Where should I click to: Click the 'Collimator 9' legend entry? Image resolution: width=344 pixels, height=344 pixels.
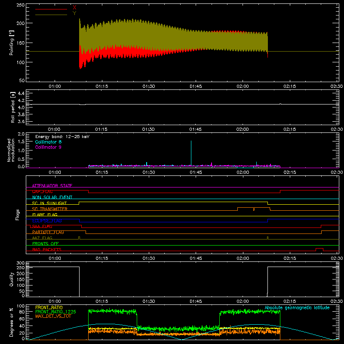48,147
